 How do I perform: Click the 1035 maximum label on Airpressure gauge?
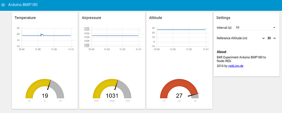[128, 101]
